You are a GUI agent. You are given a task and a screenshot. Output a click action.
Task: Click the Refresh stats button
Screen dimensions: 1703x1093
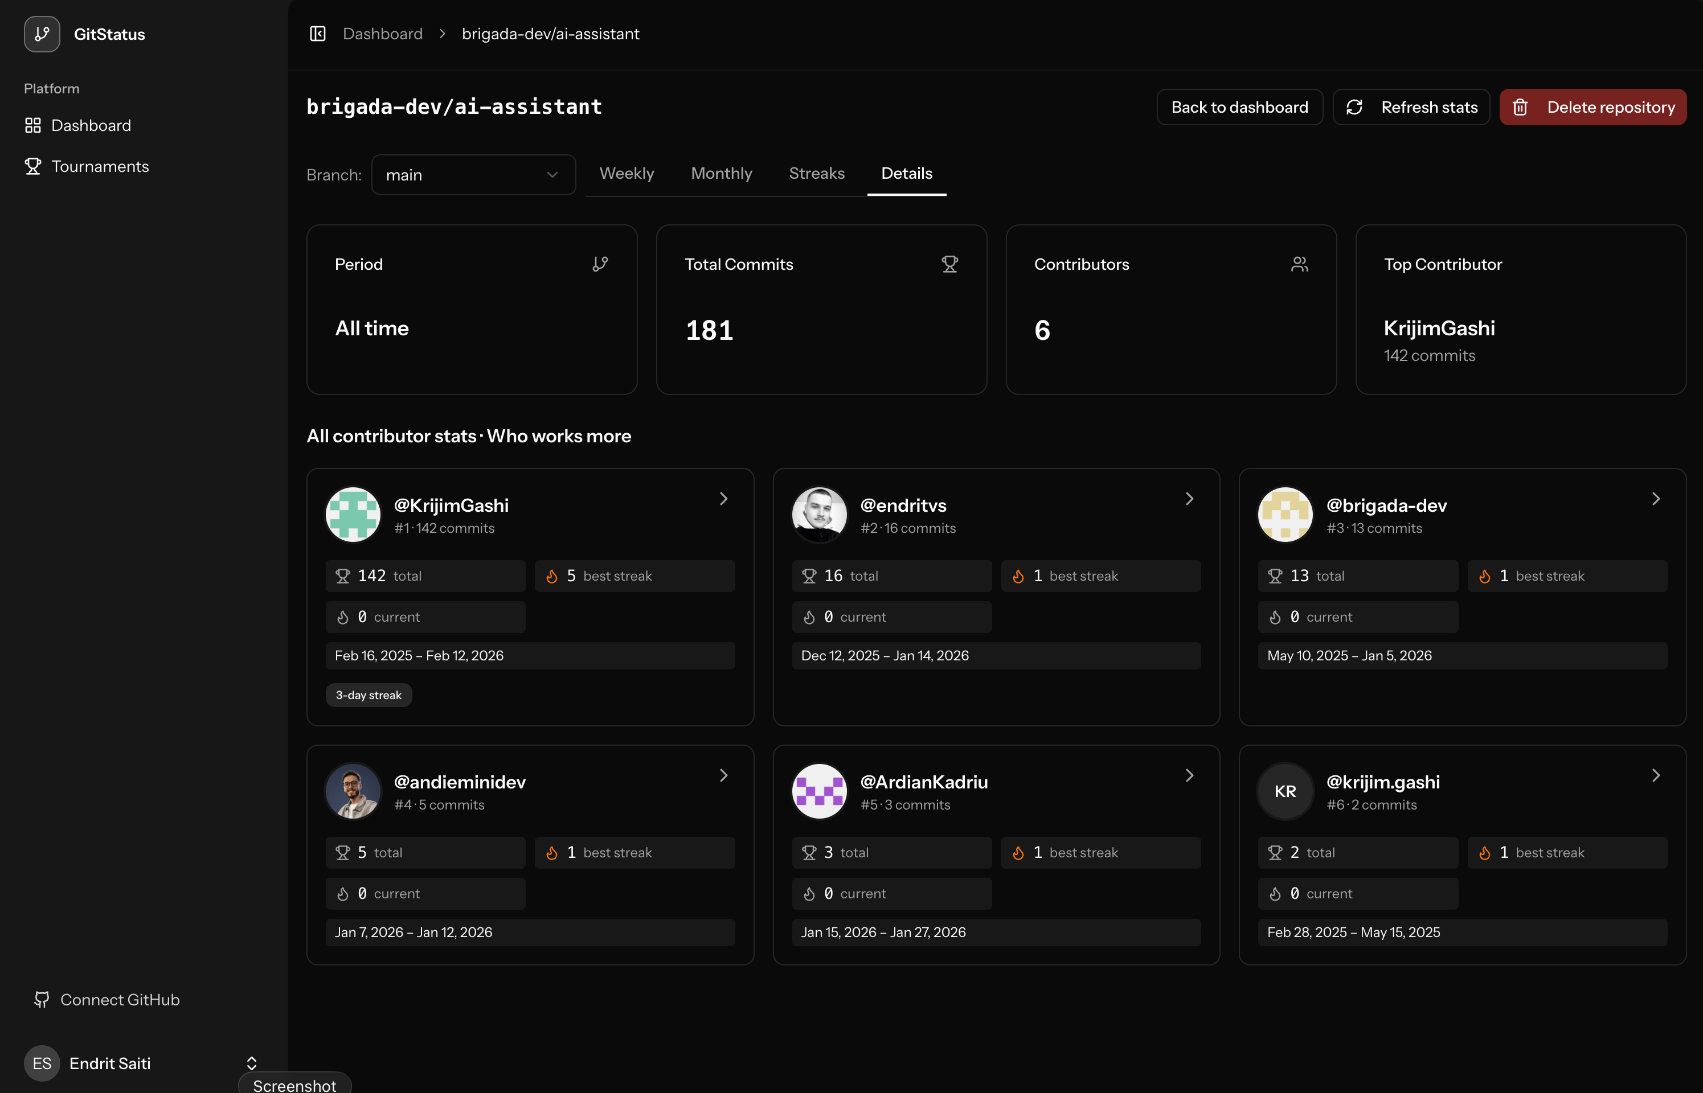1411,106
